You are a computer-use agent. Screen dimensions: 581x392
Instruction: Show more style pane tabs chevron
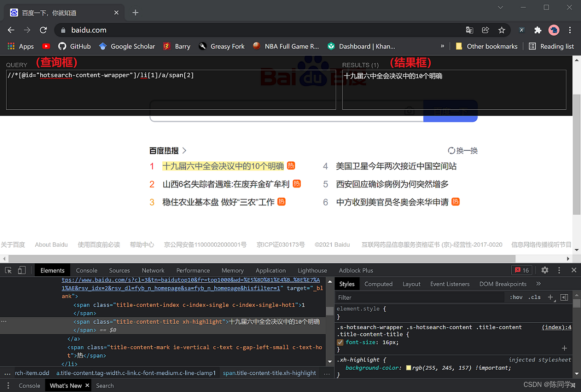(539, 284)
